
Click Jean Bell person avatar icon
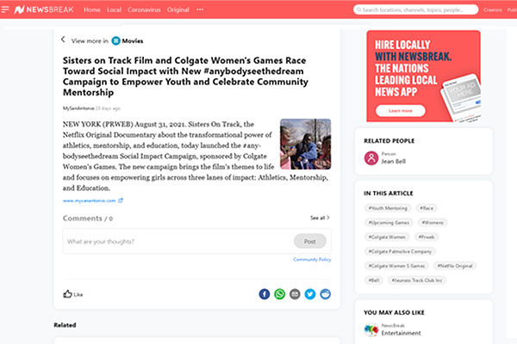click(371, 158)
